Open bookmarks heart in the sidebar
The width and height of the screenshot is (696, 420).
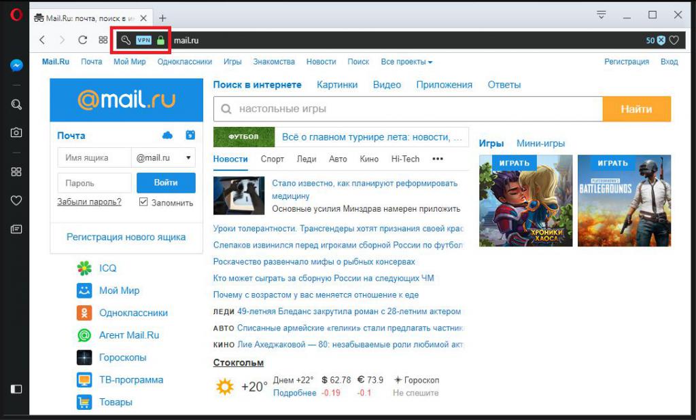click(x=16, y=200)
